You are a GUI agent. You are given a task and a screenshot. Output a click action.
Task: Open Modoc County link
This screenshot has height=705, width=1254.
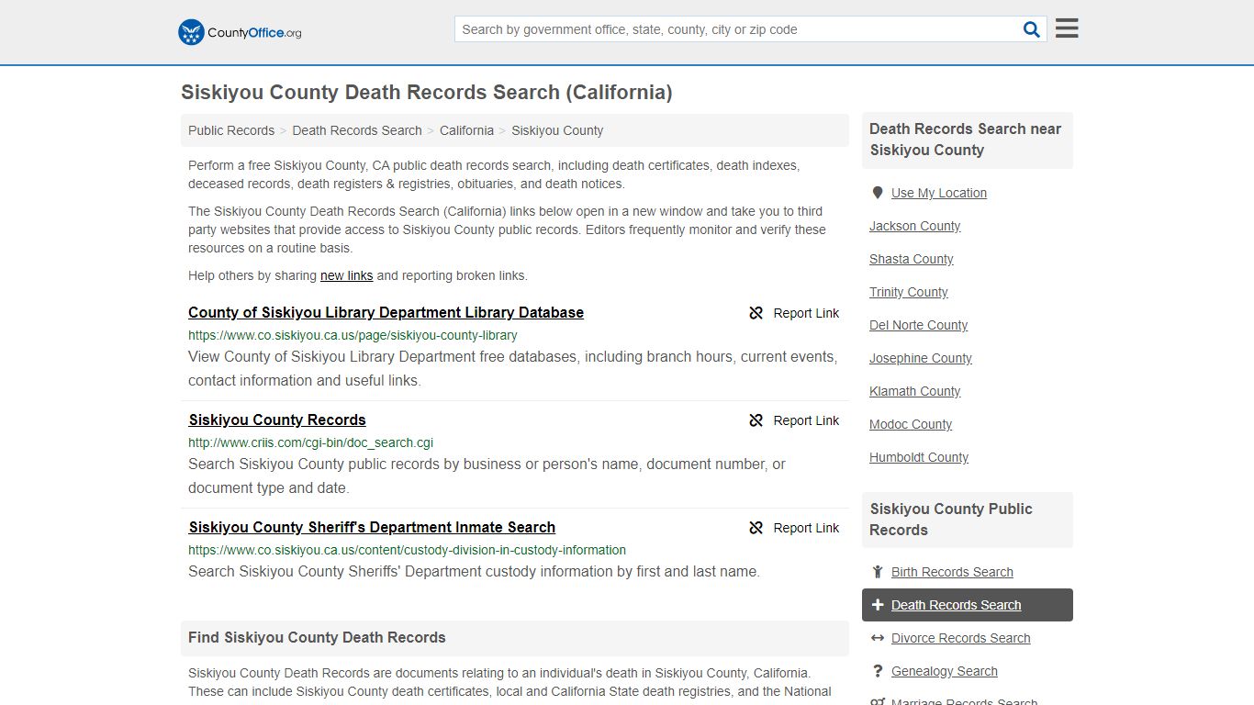click(911, 424)
